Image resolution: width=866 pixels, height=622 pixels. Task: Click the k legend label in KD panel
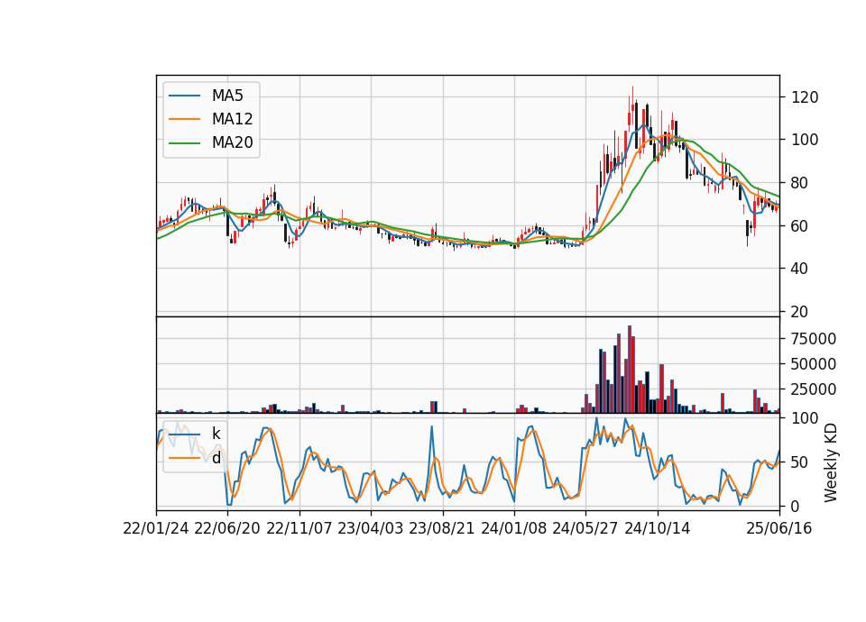216,434
